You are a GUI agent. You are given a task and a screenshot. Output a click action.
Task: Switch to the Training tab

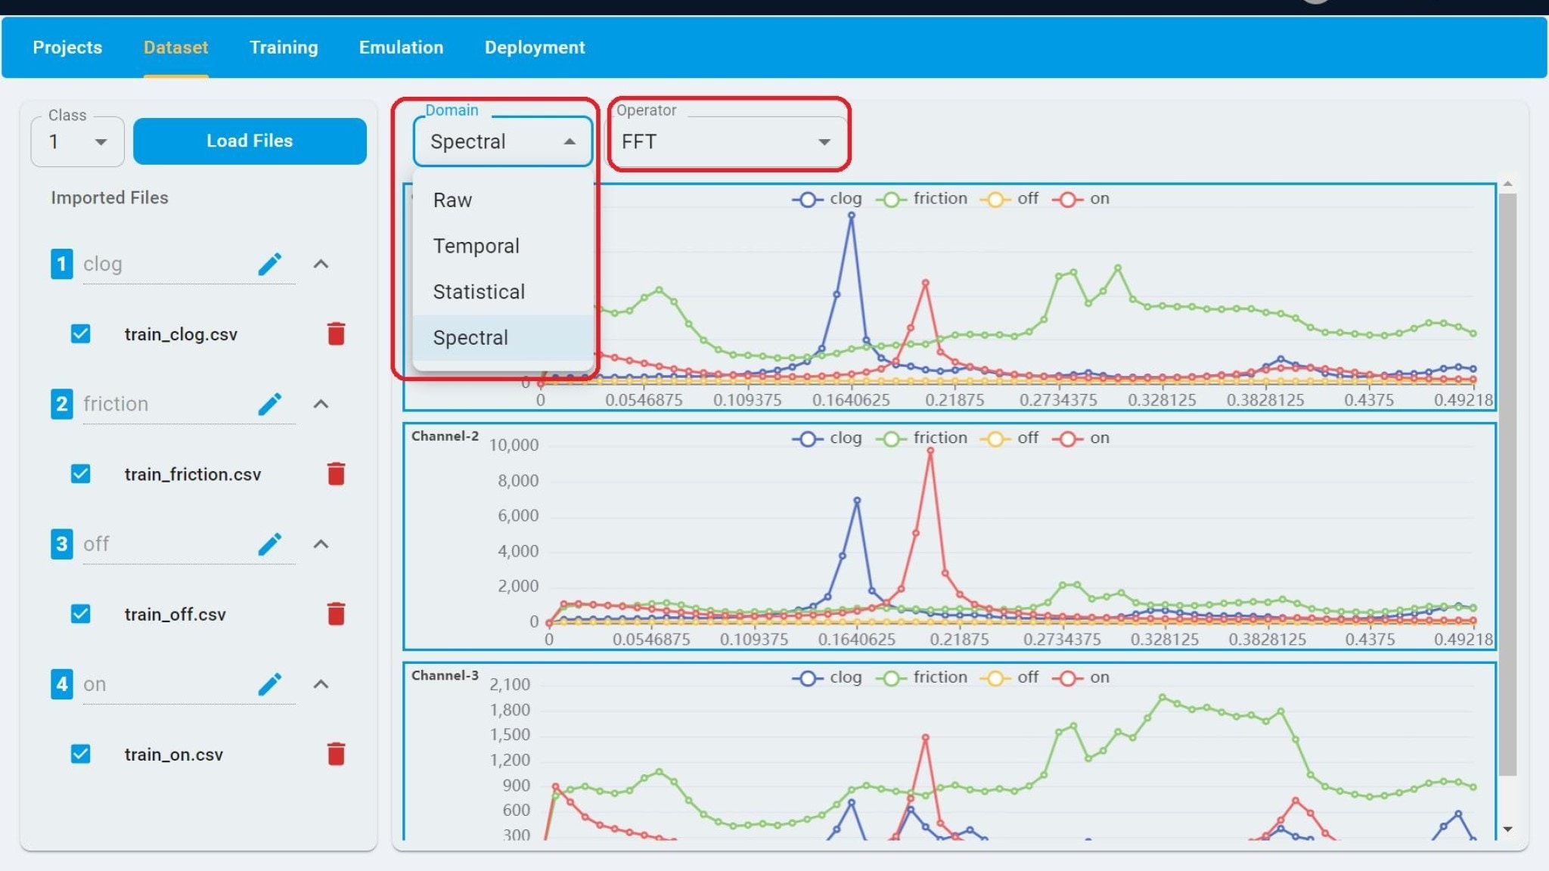tap(284, 47)
